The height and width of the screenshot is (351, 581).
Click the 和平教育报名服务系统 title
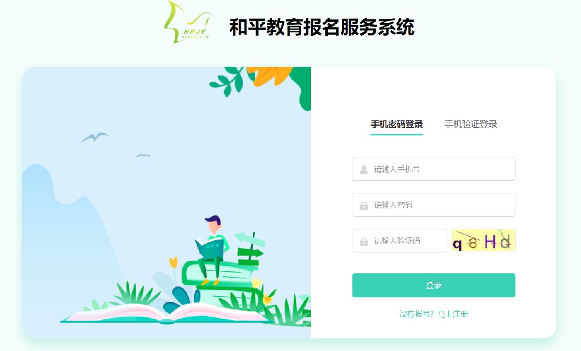tap(321, 27)
